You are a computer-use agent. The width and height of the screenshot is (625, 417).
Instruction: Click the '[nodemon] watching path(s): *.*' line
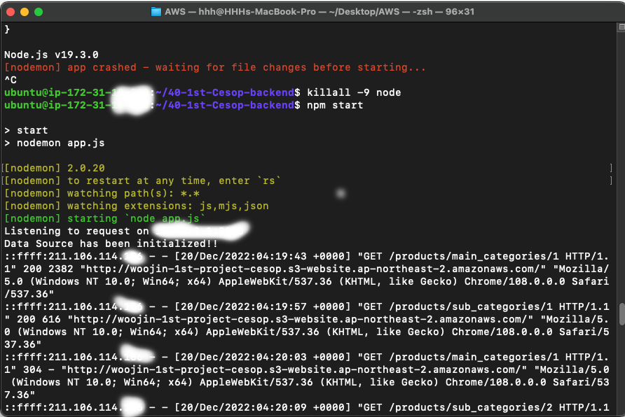coord(102,193)
